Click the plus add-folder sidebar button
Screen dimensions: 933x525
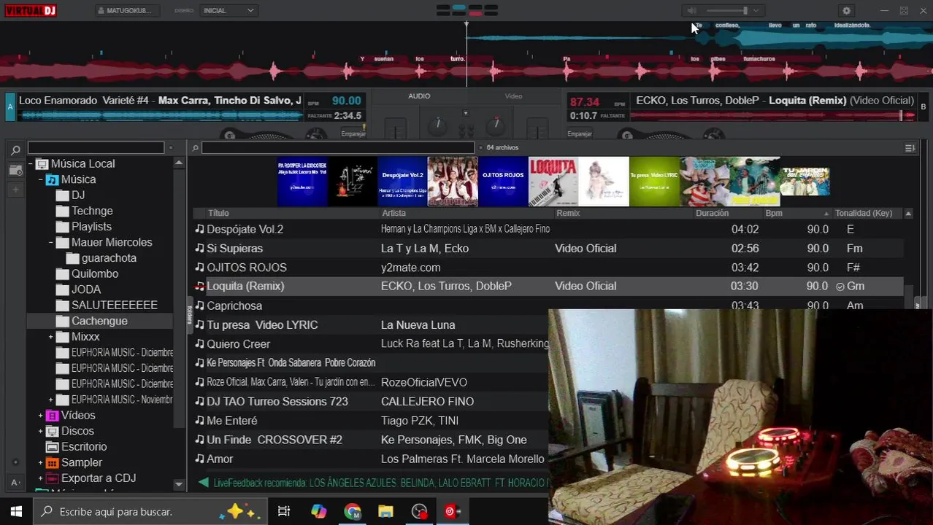pos(15,190)
